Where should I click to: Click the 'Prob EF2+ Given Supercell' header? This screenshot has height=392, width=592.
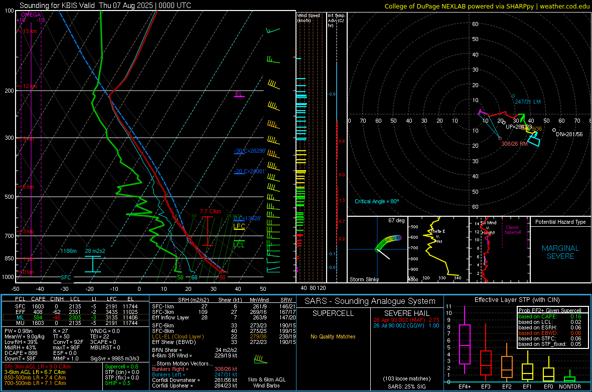(550, 310)
